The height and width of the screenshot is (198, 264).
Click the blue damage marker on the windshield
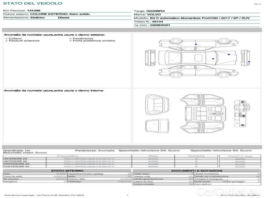(213, 59)
